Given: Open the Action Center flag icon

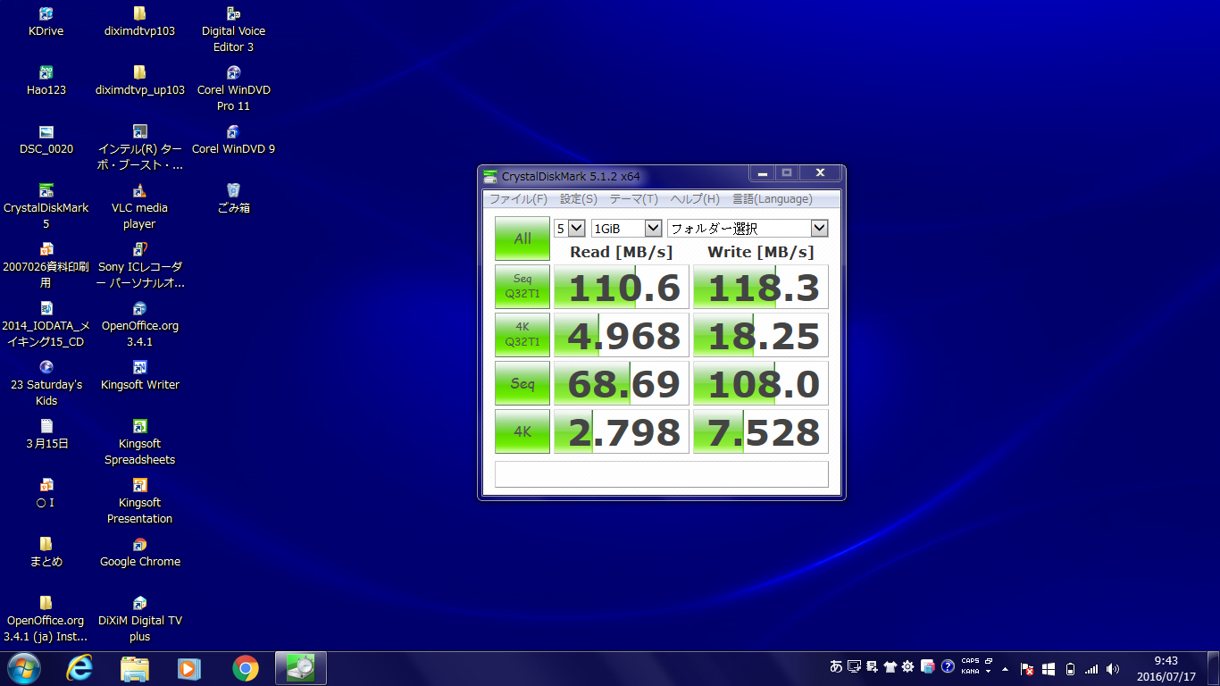Looking at the screenshot, I should 1027,668.
